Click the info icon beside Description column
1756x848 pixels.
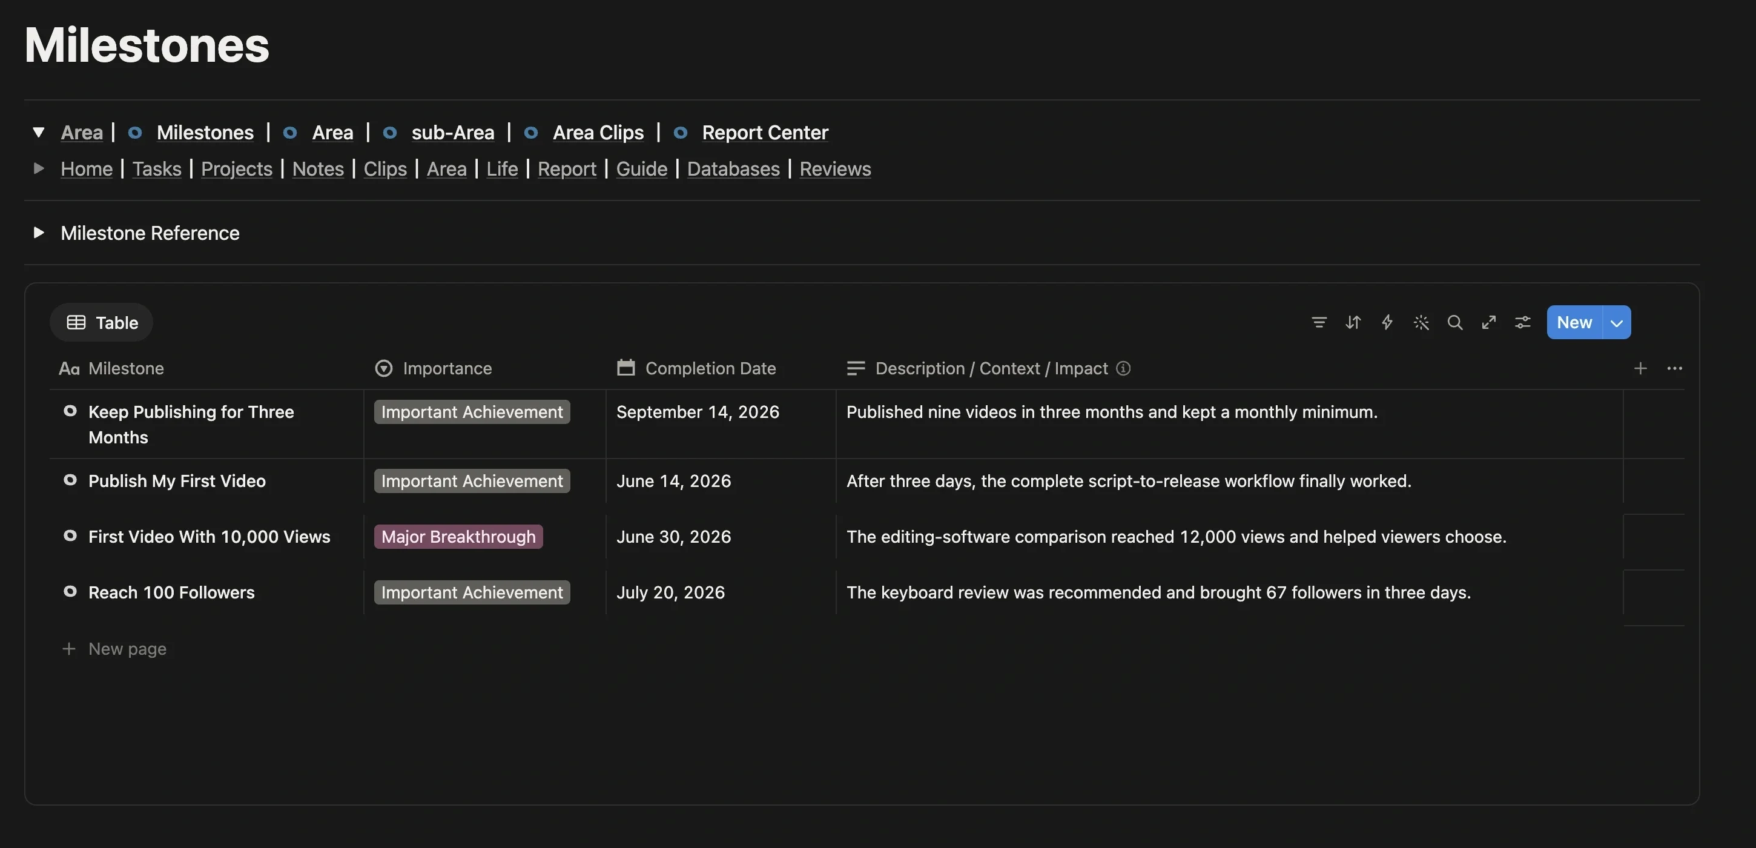coord(1123,368)
